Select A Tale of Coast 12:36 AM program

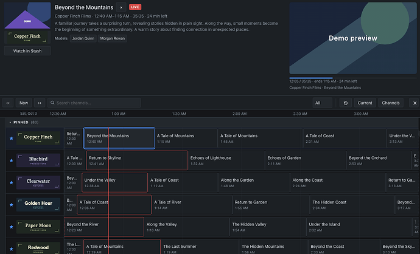click(114, 205)
